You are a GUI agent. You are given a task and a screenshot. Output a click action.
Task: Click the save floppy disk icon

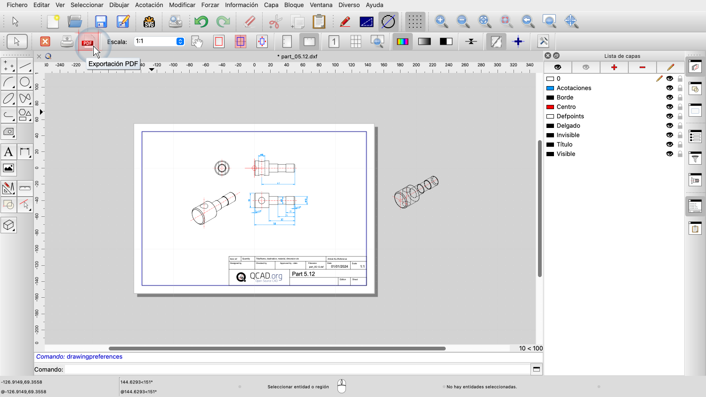click(101, 22)
